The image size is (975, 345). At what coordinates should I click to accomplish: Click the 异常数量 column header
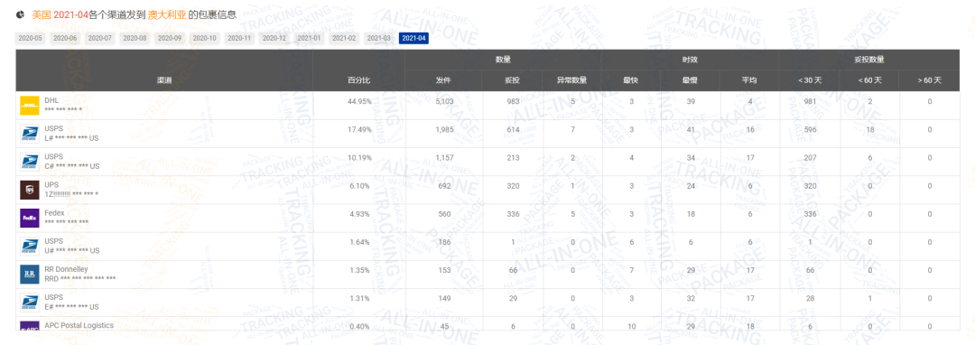point(572,80)
